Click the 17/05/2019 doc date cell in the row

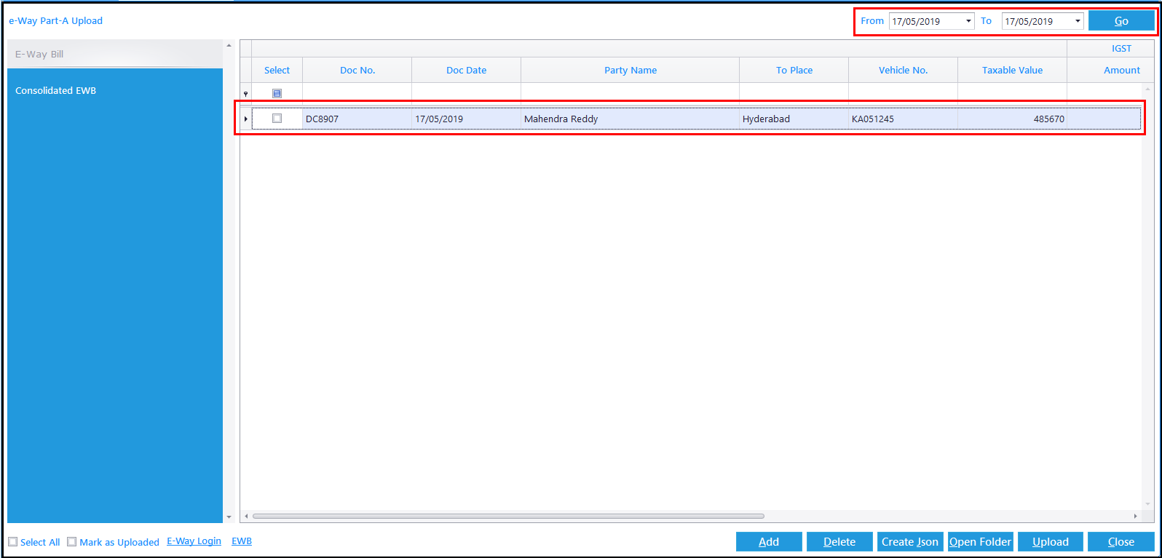[x=467, y=119]
